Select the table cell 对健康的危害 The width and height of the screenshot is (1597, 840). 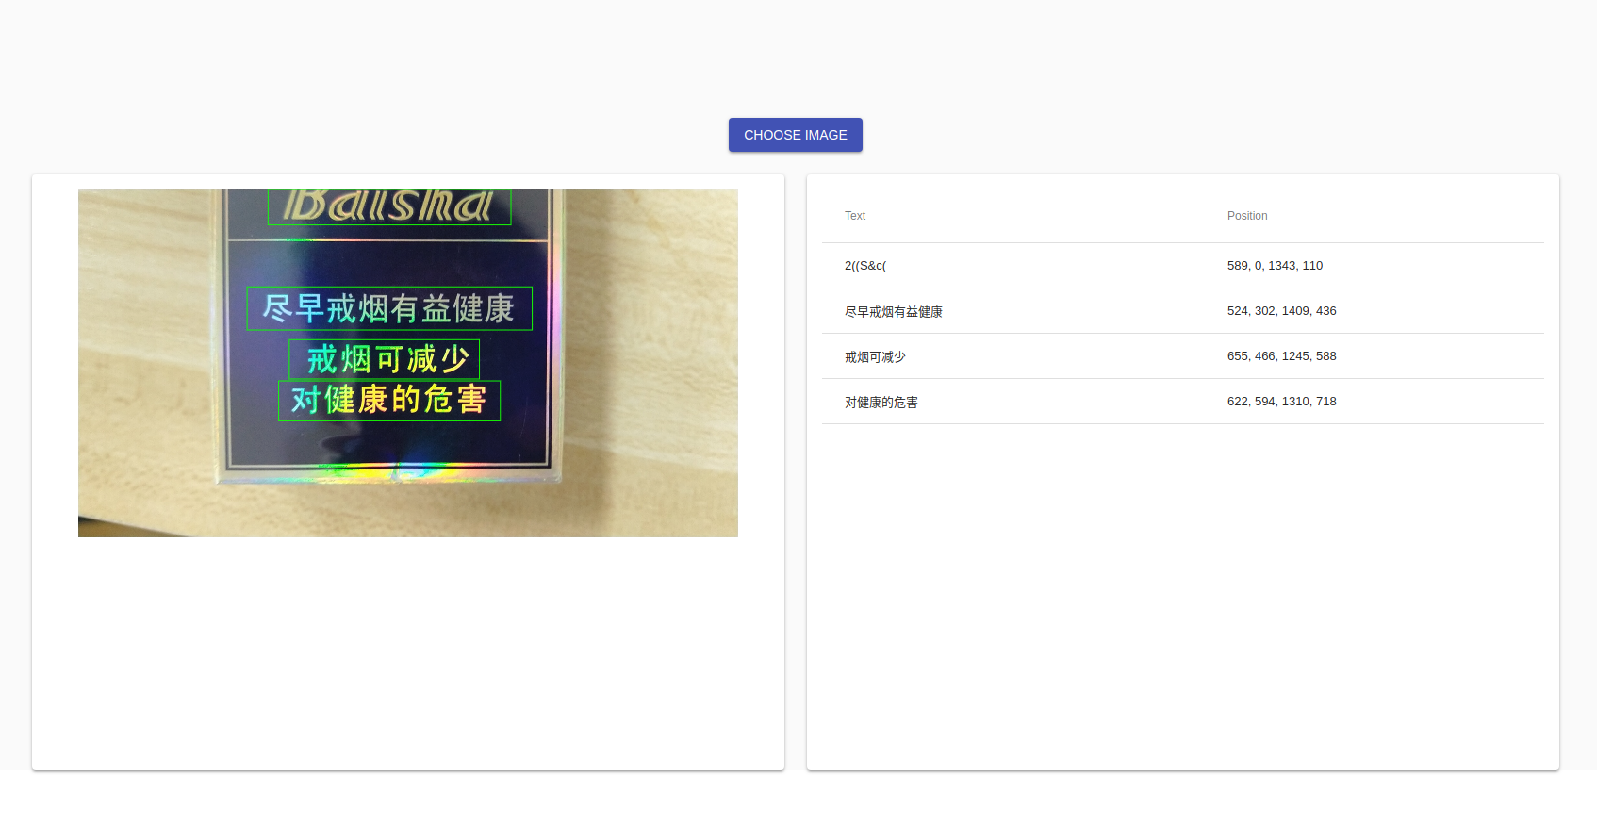[x=881, y=402]
